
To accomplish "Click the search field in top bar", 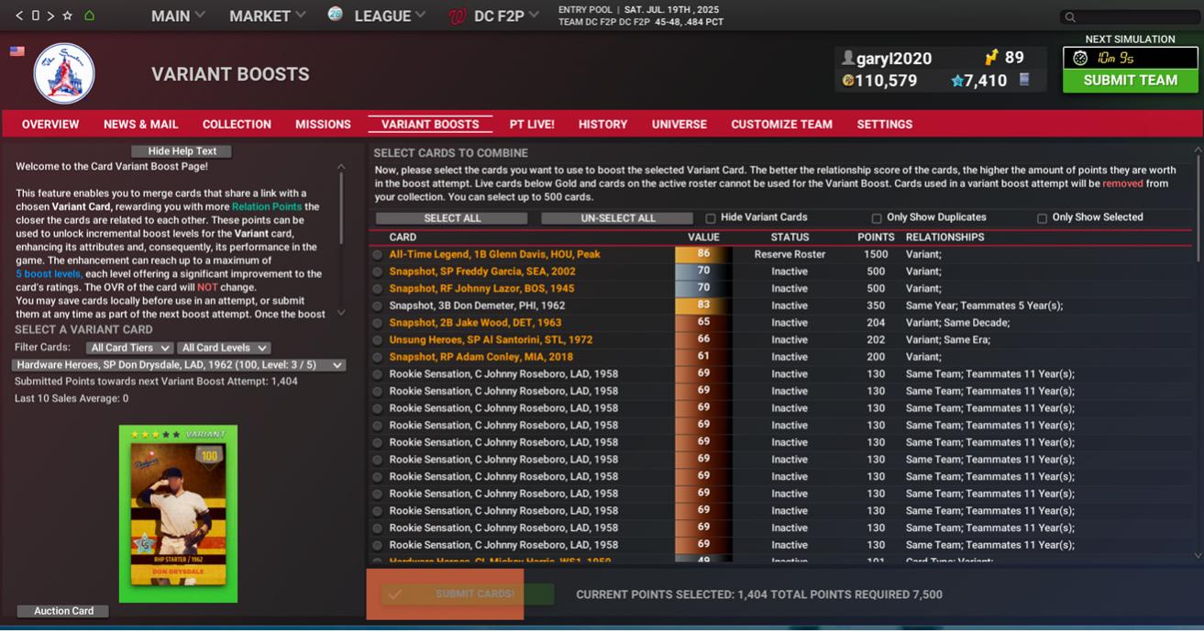I will tap(1133, 17).
